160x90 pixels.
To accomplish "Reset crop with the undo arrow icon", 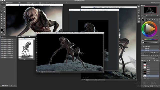I will click(x=66, y=3).
